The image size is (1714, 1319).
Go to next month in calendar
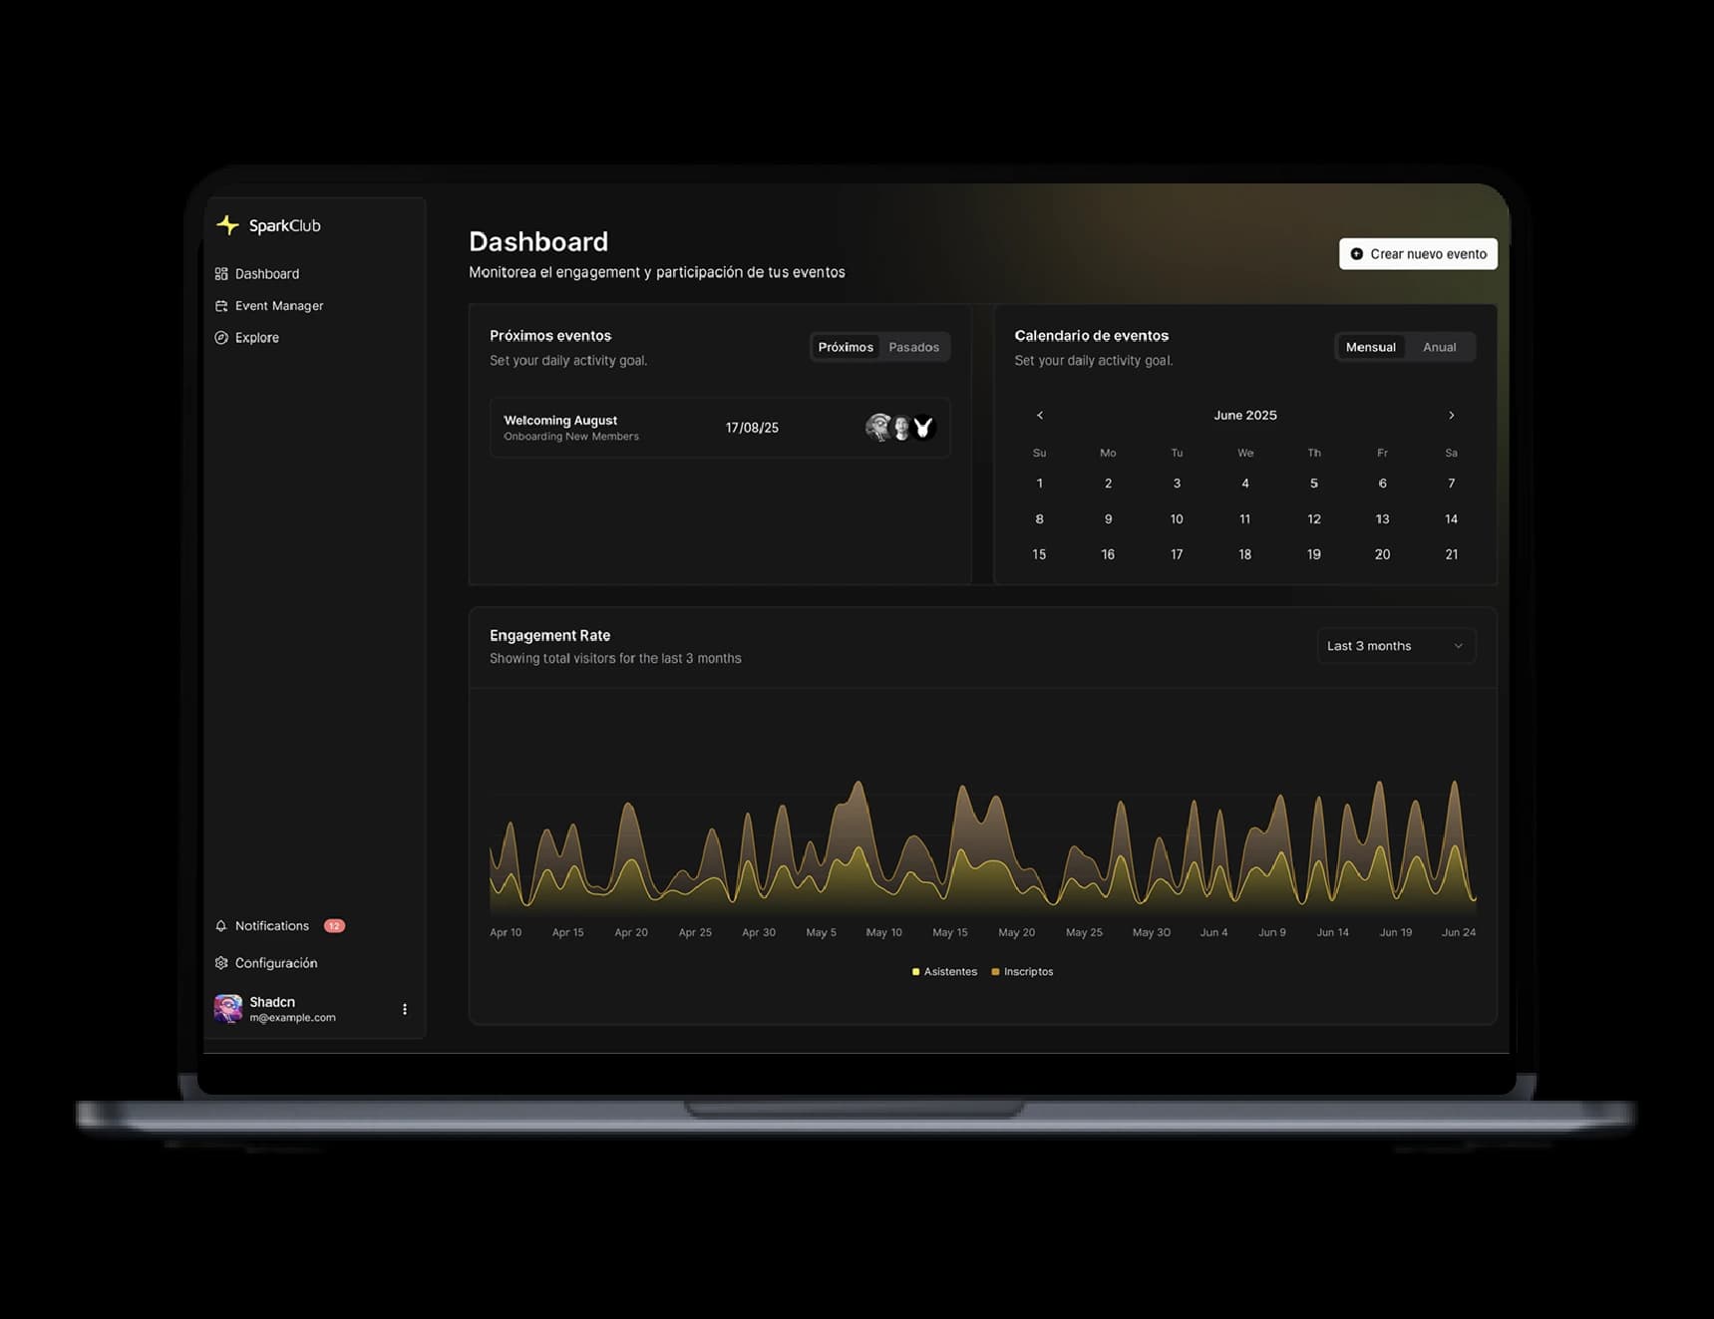1451,416
